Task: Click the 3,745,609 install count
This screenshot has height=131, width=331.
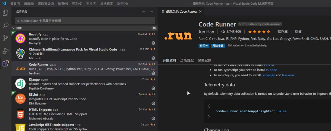Action: click(x=231, y=32)
